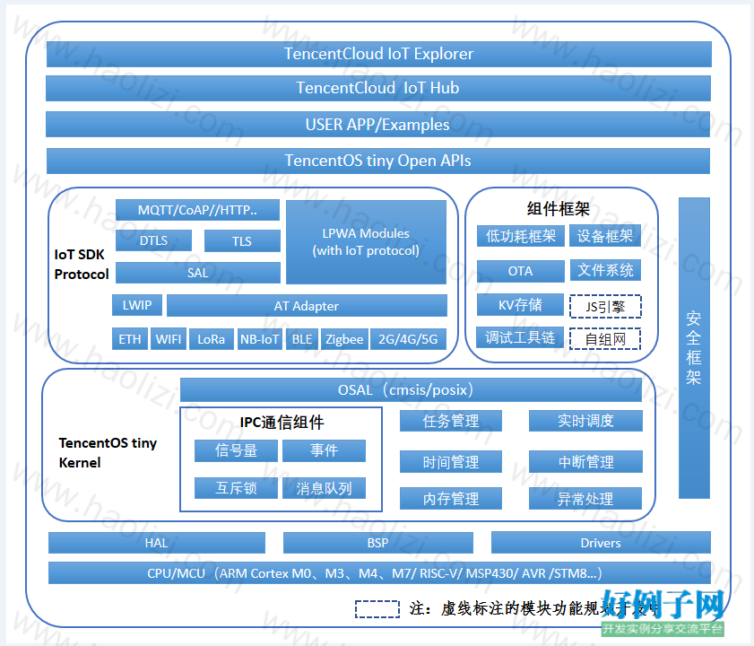Select the 低功耗框架 block
This screenshot has width=754, height=646.
(x=520, y=236)
